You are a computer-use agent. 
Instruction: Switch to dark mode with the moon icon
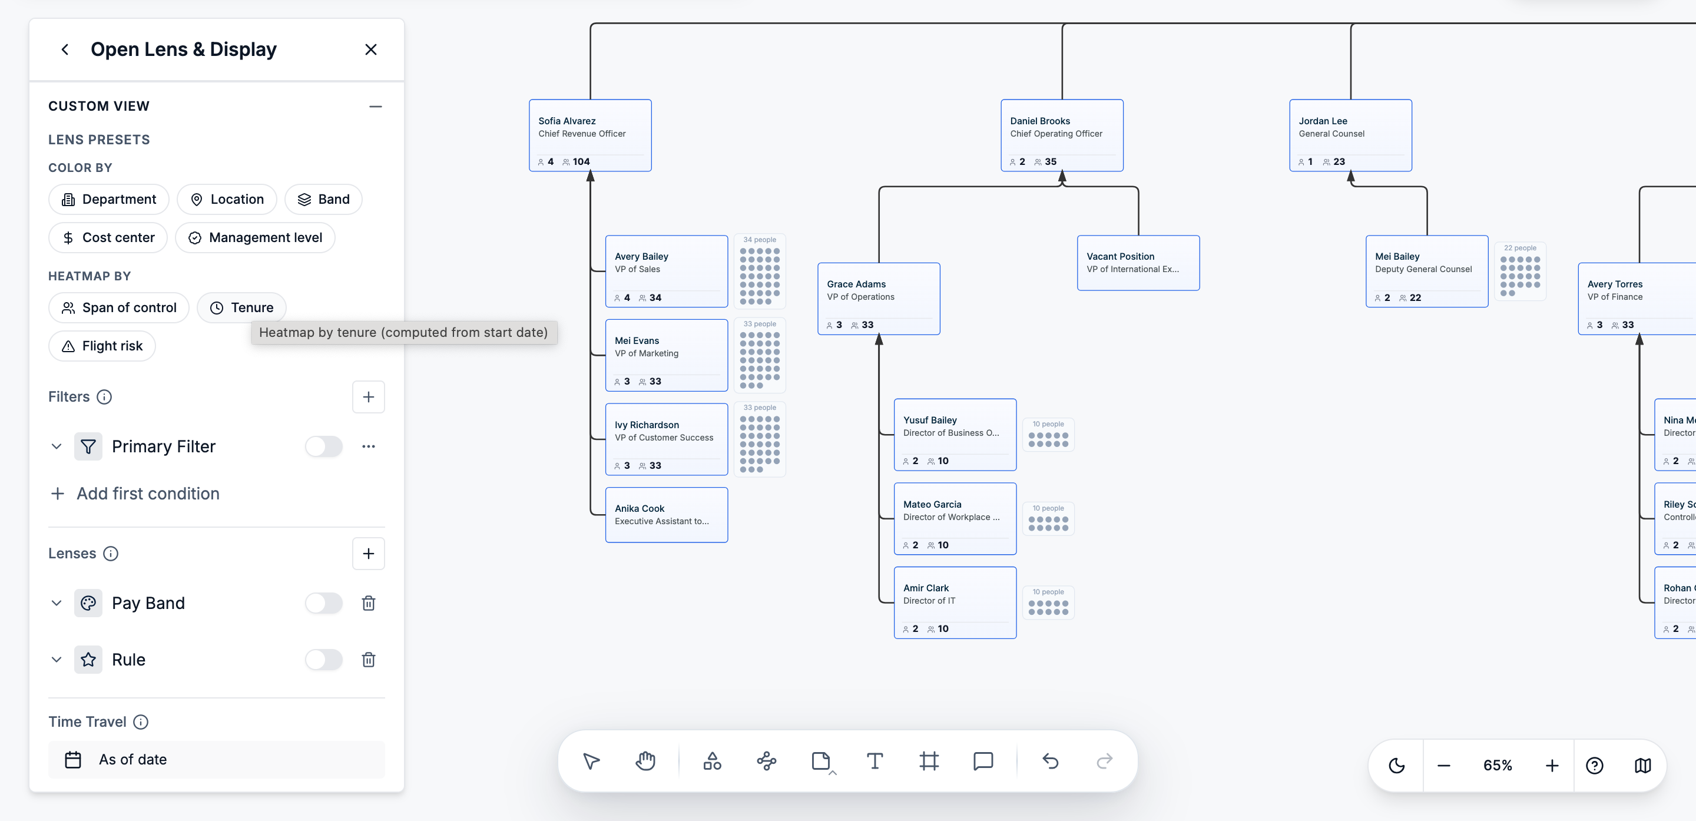click(1396, 765)
